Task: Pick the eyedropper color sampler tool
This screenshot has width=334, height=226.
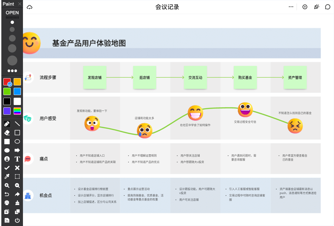Action: [7, 176]
